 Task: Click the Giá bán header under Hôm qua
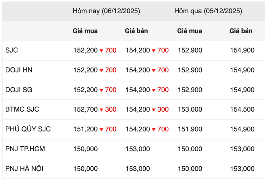click(x=241, y=31)
